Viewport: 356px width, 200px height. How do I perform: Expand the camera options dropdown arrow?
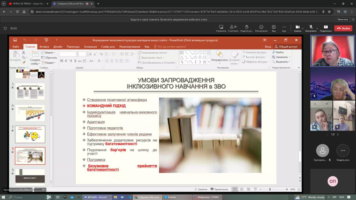pyautogui.click(x=303, y=28)
